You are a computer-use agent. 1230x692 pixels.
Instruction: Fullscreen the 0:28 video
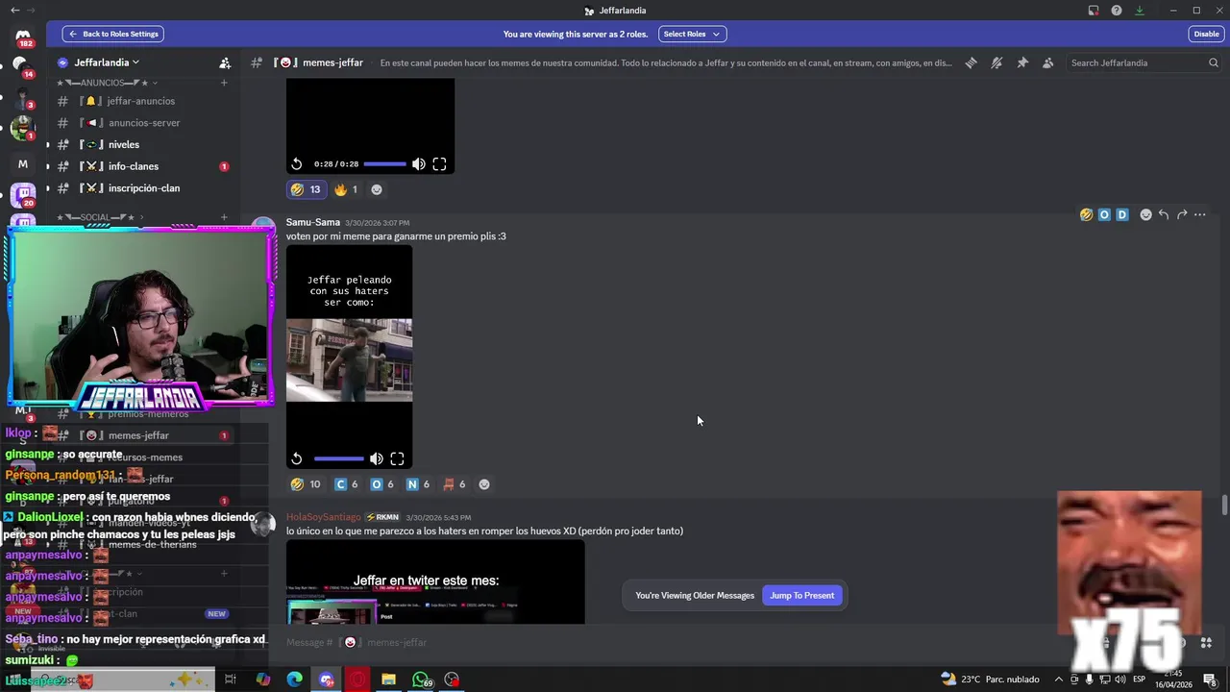[x=439, y=164]
